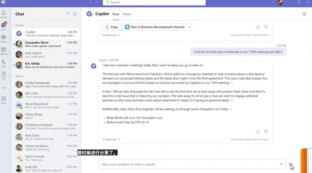Click the Teams logo in title bar
Viewport: 312px width, 173px height.
click(3, 2)
